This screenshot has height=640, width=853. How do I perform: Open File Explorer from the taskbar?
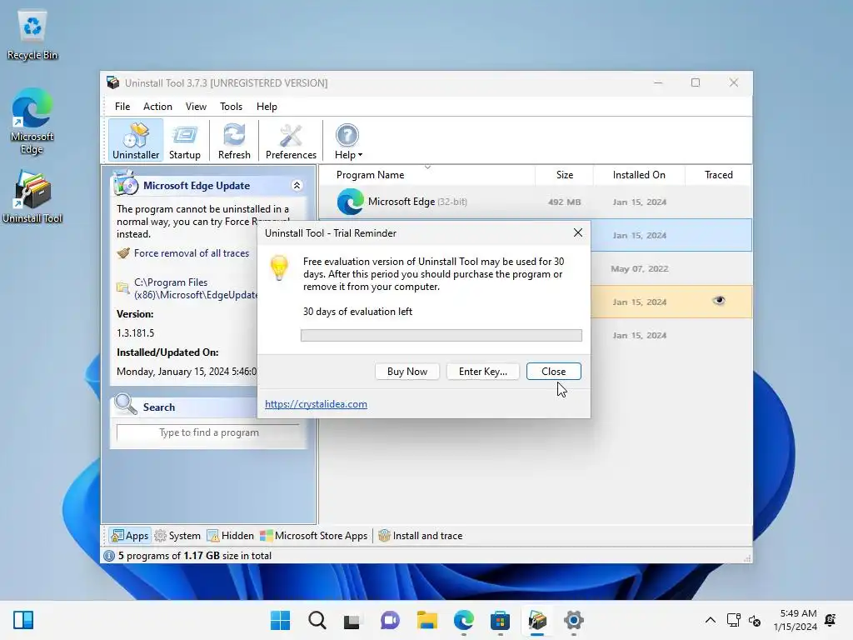pyautogui.click(x=427, y=620)
